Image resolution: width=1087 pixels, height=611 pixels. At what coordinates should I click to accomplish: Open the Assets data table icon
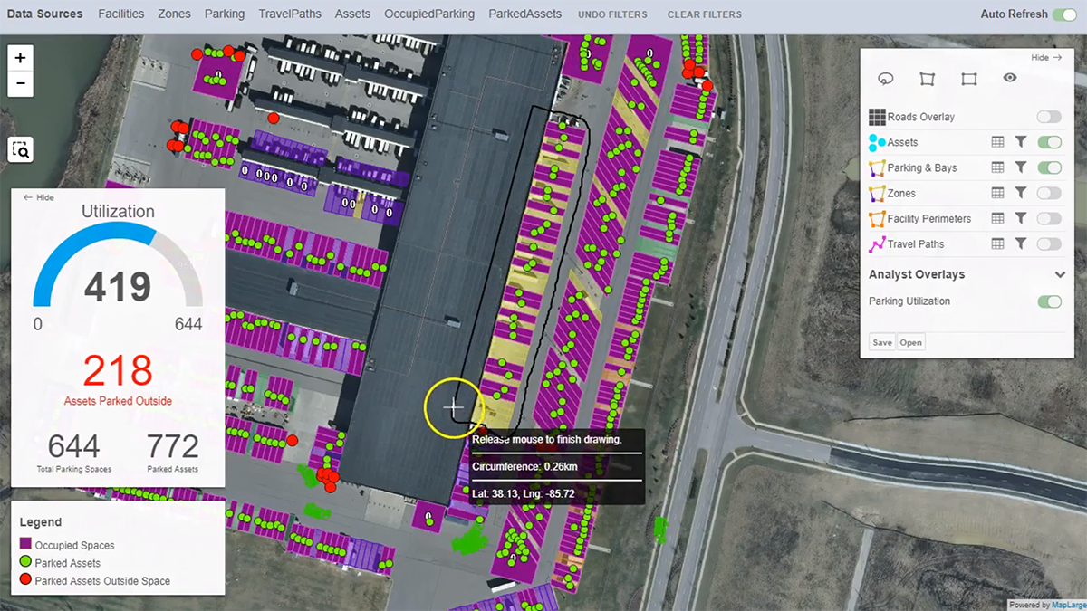click(x=997, y=142)
